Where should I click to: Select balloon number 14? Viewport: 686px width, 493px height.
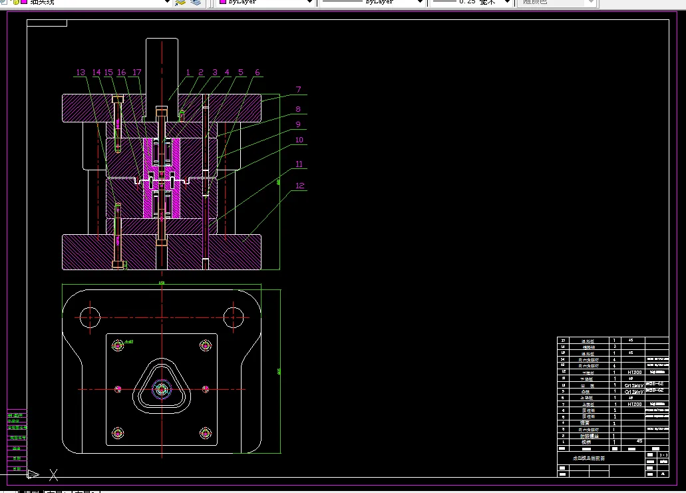[96, 72]
